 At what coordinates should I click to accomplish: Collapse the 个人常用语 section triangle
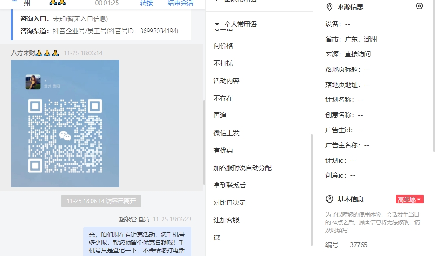point(217,24)
